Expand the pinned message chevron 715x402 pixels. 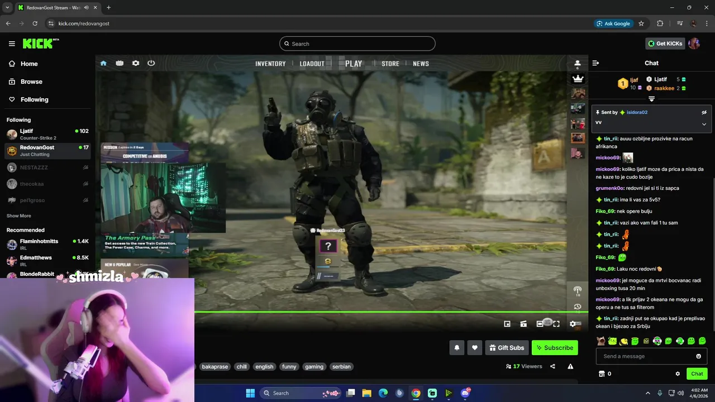coord(704,124)
